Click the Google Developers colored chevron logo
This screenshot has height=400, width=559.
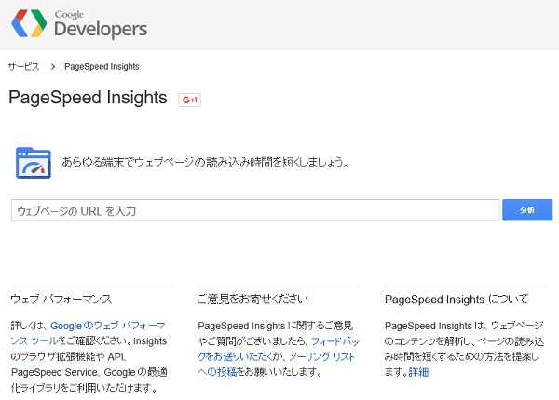29,23
